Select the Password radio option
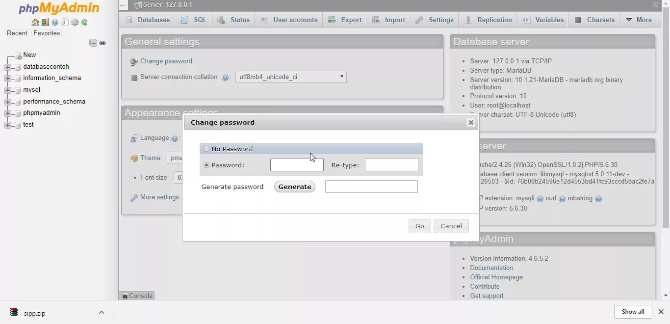The height and width of the screenshot is (324, 670). 206,165
